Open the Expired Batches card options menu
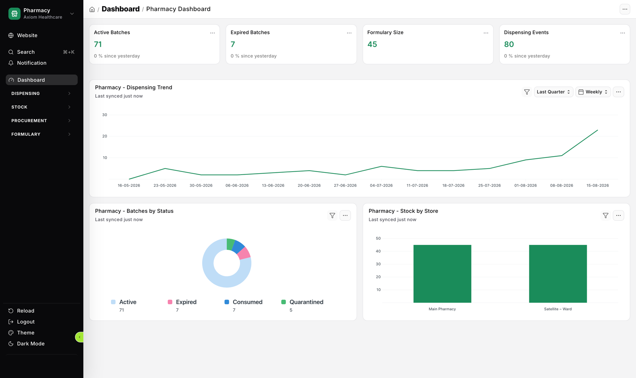Image resolution: width=636 pixels, height=378 pixels. 349,33
